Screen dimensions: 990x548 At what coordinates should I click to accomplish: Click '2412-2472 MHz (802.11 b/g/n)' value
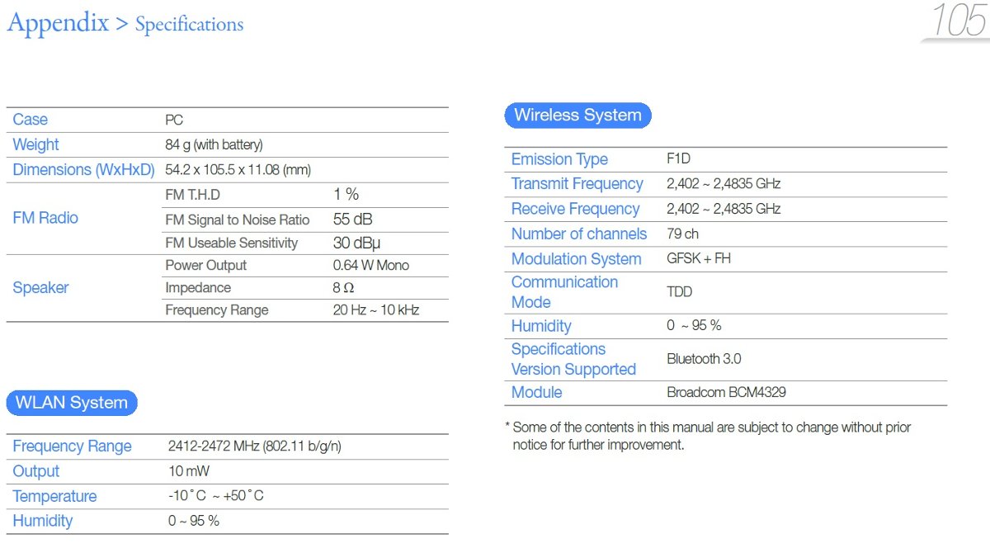click(x=255, y=446)
